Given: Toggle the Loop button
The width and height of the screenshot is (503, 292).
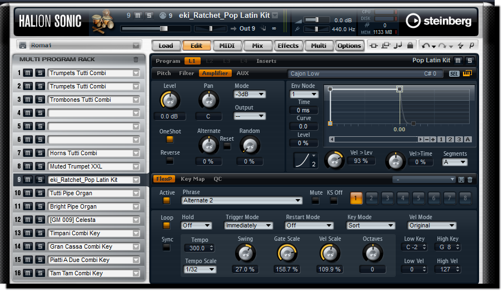Looking at the screenshot, I should (166, 226).
